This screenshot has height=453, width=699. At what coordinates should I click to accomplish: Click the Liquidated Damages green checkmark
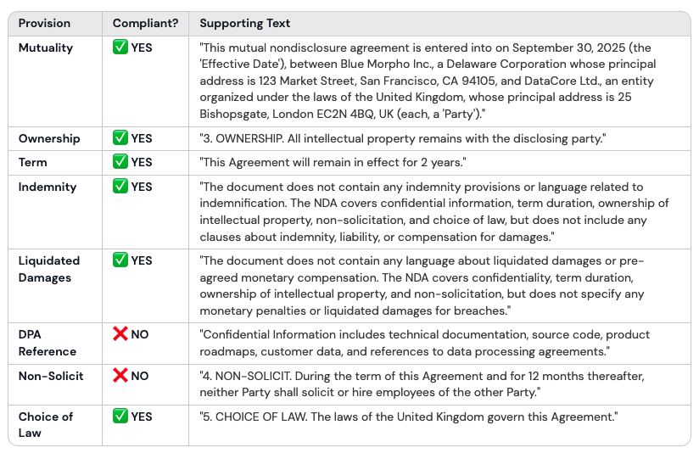[x=120, y=260]
